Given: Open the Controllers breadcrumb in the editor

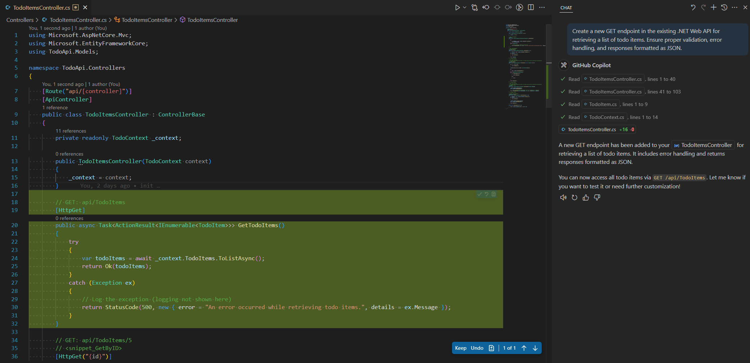Looking at the screenshot, I should (20, 20).
